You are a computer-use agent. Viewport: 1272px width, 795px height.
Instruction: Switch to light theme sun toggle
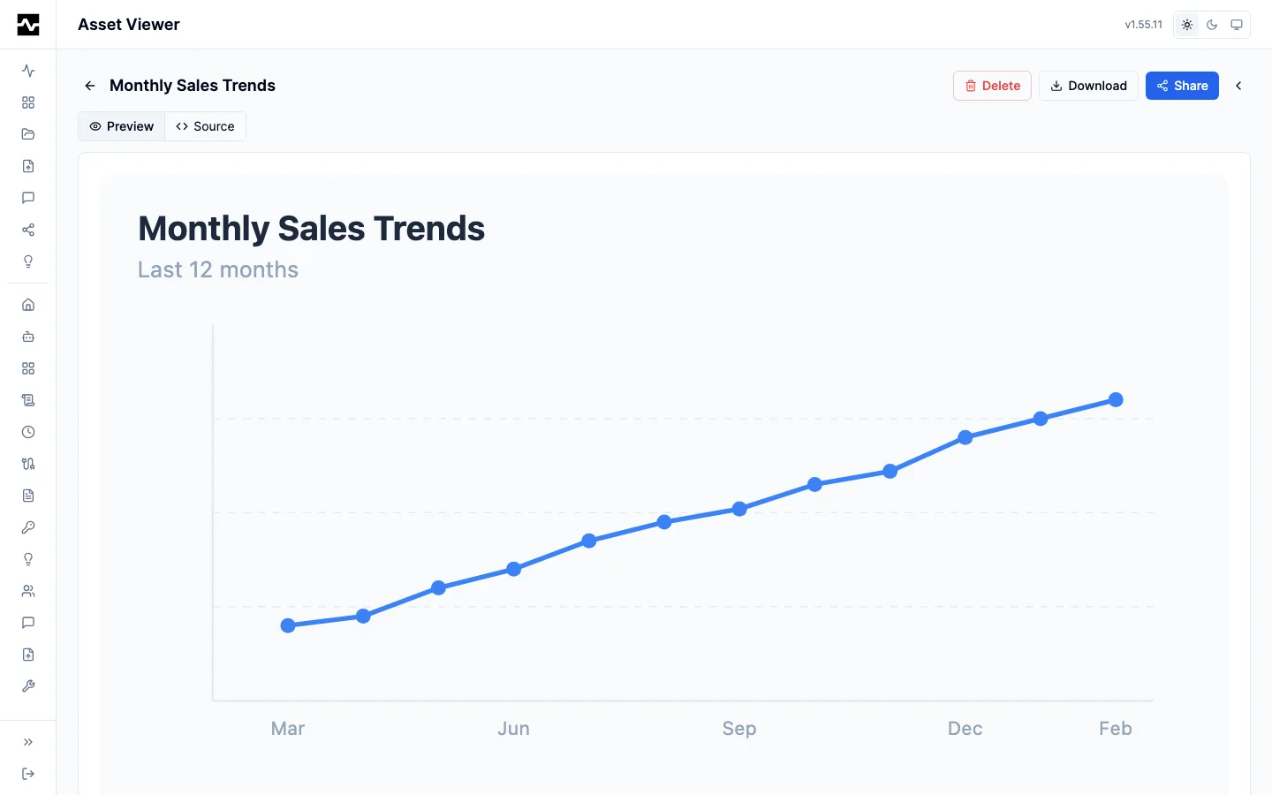[x=1187, y=25]
